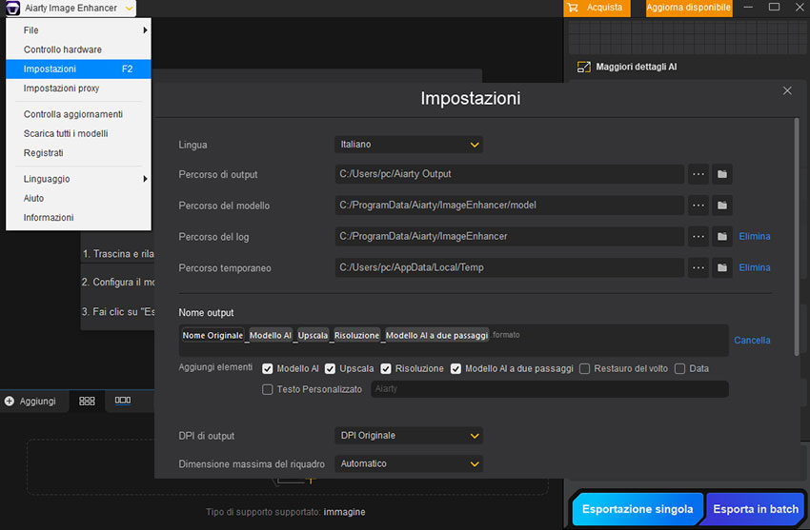Choose Registrati menu entry

pyautogui.click(x=78, y=153)
